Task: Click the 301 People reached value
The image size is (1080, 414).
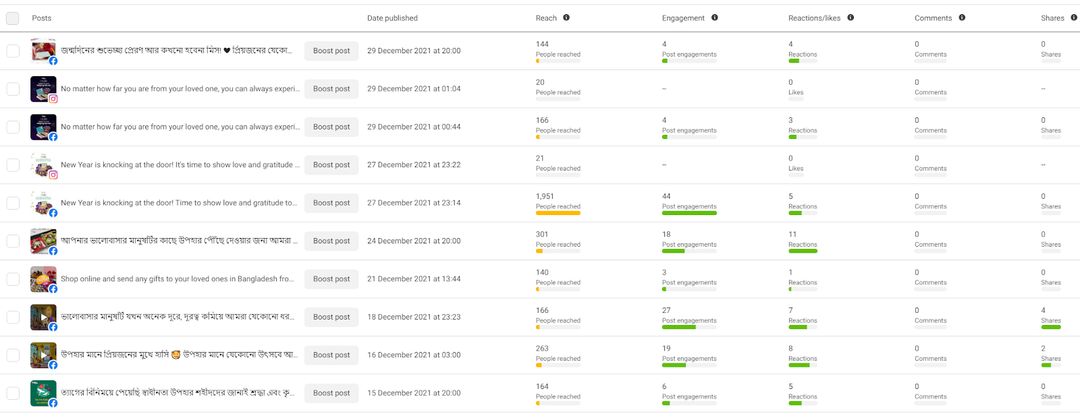Action: [542, 235]
